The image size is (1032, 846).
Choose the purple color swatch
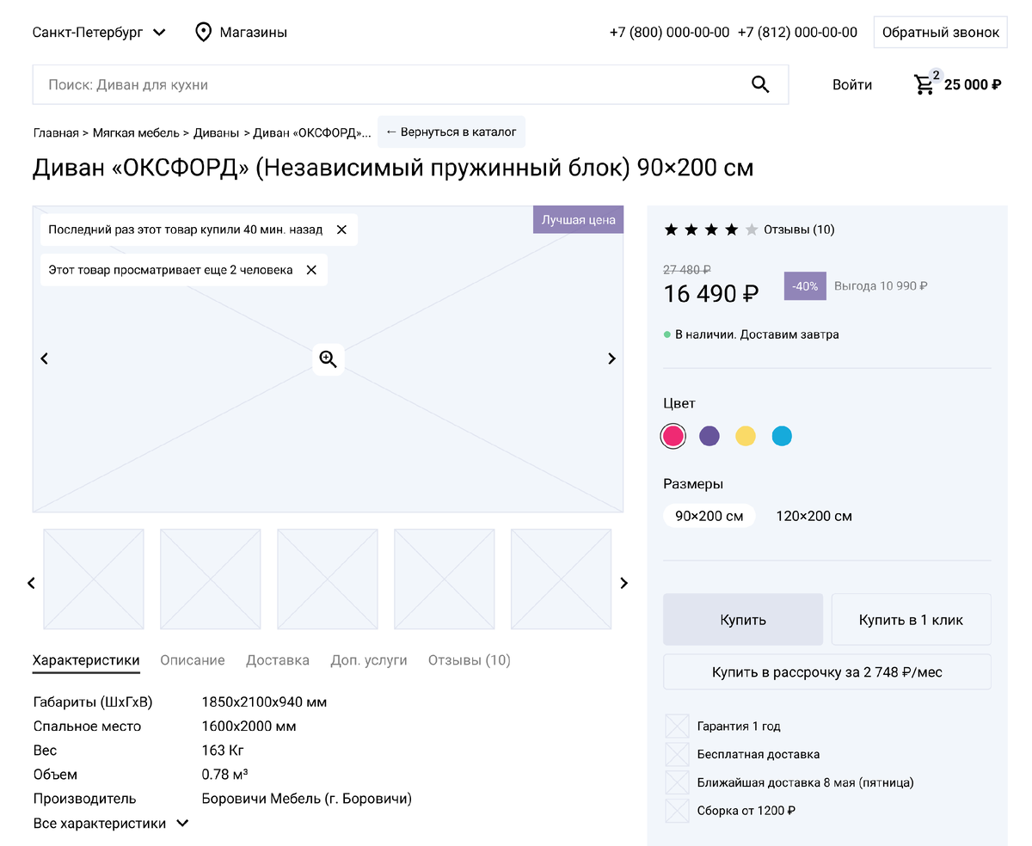(x=709, y=436)
